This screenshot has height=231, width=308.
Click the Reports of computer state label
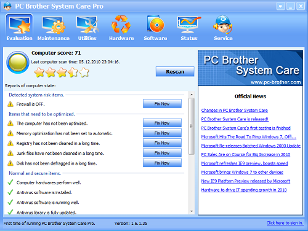pos(30,85)
